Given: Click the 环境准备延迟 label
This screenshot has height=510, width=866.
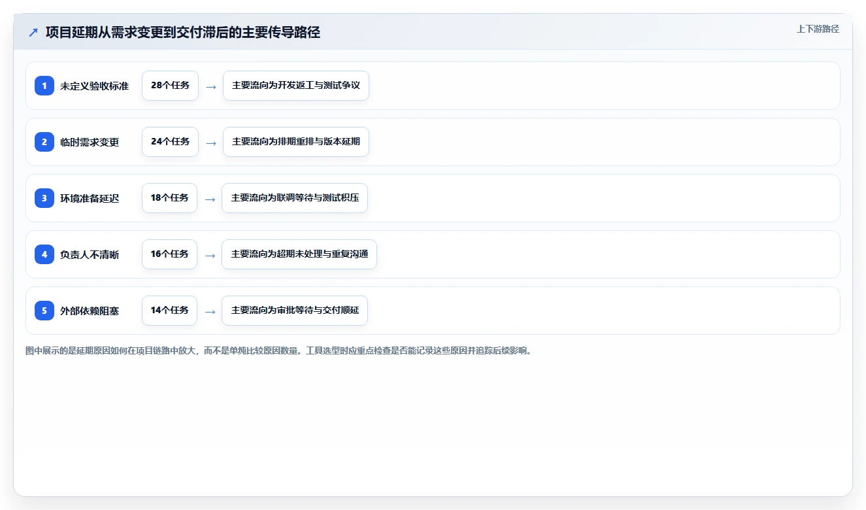Looking at the screenshot, I should pyautogui.click(x=90, y=199).
